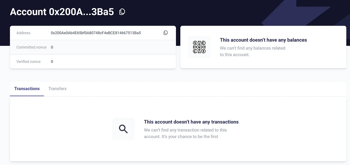Select the full 0x200Ae0Ab4E65 address text
Screen dimensions: 350x165
(96, 33)
